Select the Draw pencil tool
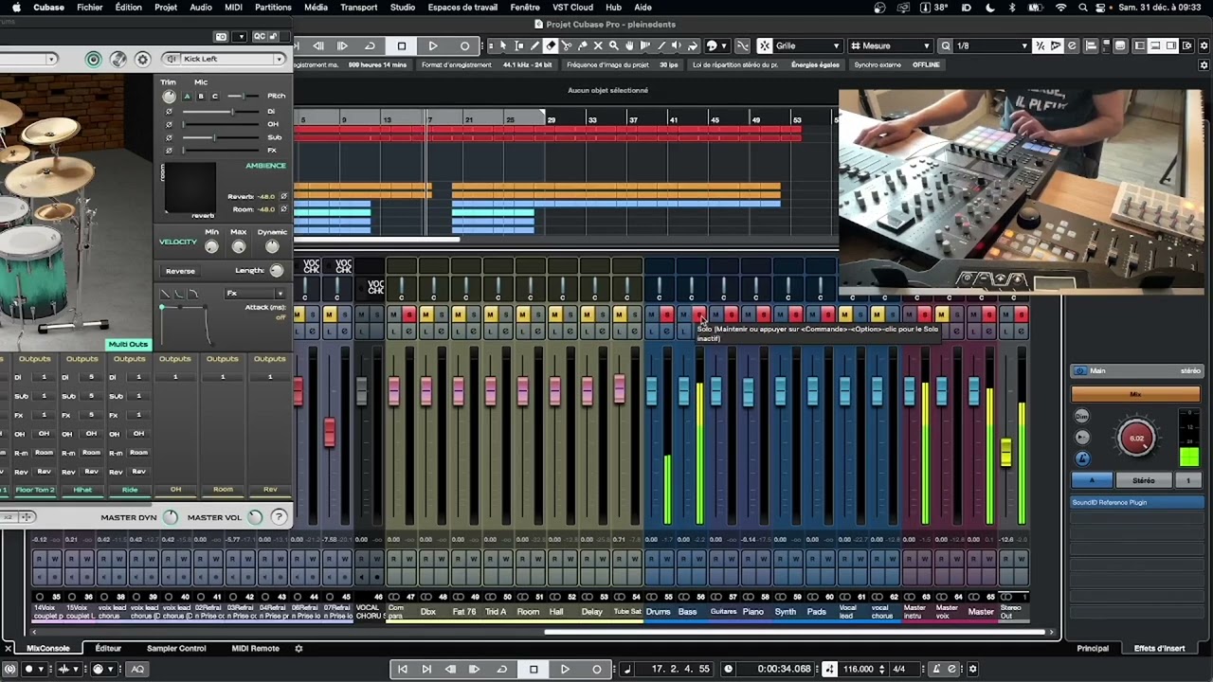This screenshot has height=682, width=1213. 535,45
